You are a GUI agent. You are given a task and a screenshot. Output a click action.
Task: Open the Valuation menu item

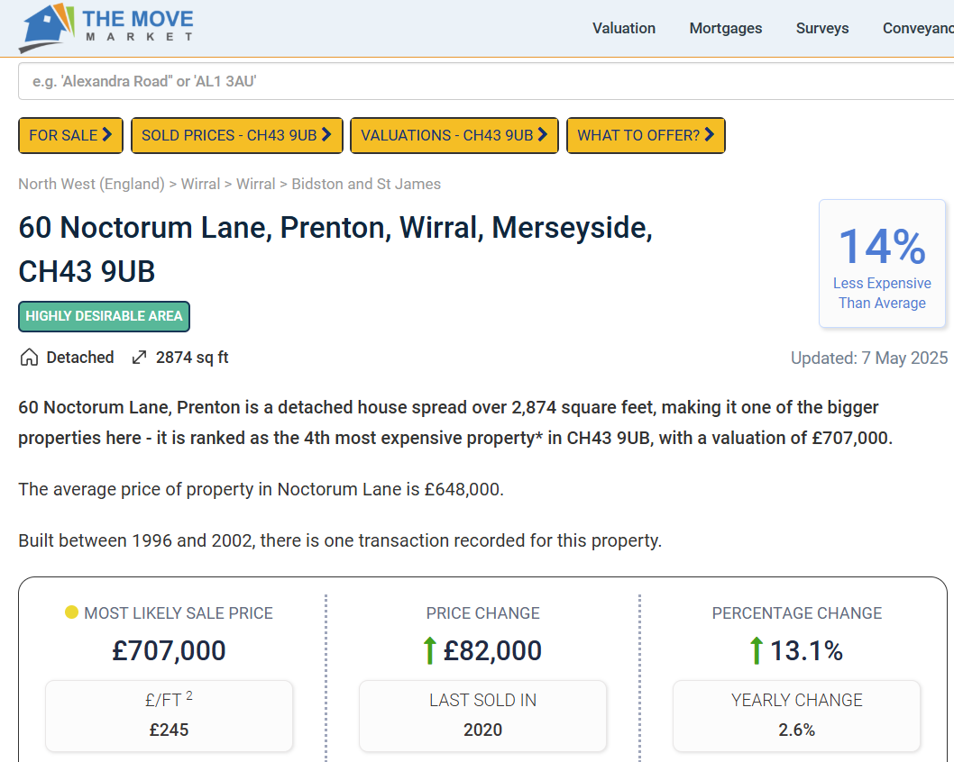pyautogui.click(x=624, y=28)
